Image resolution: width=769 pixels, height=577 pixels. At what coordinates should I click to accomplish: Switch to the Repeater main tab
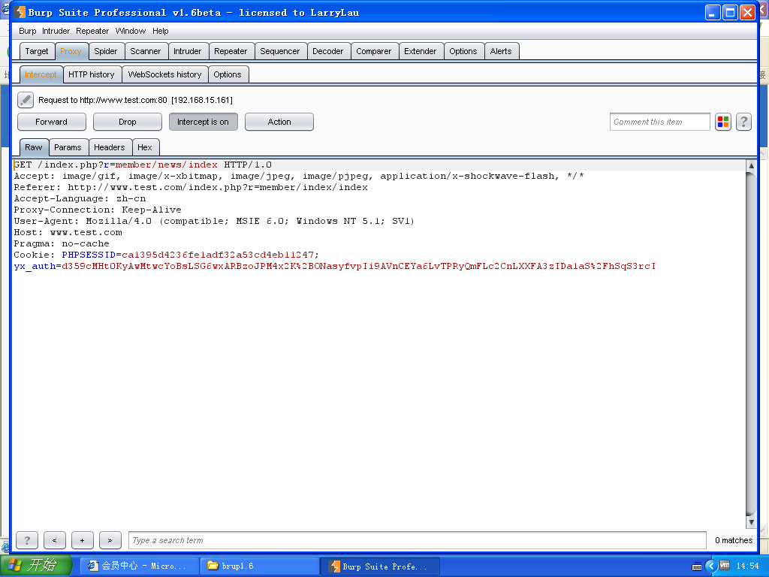(x=231, y=51)
